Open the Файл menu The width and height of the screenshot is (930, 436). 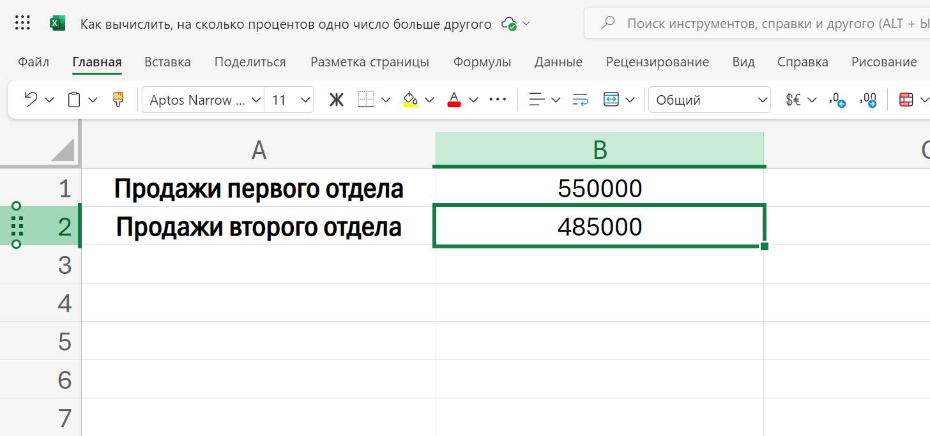coord(33,62)
